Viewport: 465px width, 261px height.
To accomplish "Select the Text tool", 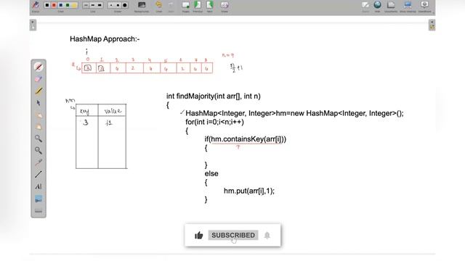I will (x=39, y=186).
